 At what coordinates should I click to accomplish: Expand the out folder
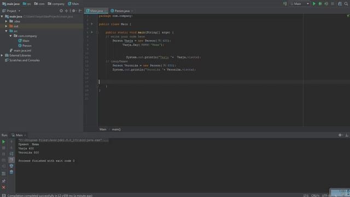tap(6, 26)
